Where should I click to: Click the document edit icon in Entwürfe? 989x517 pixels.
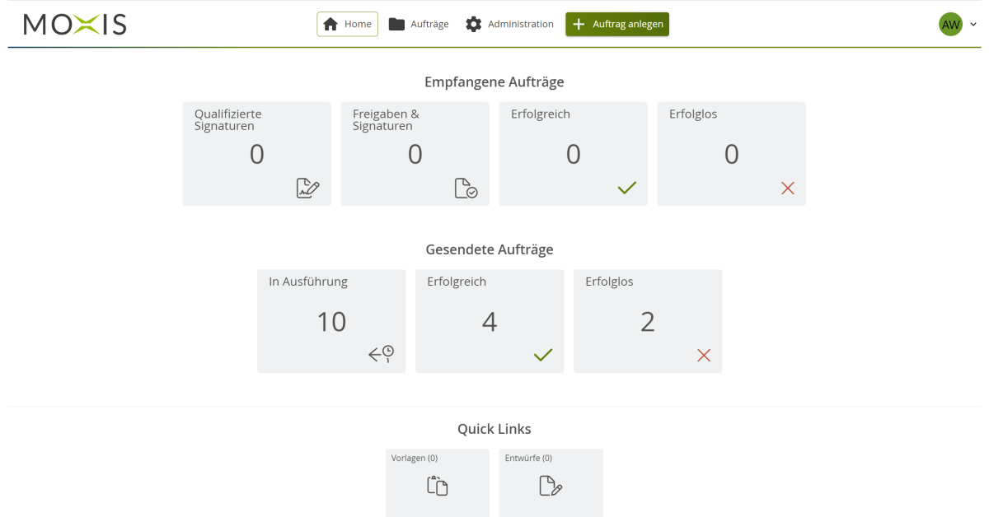point(551,486)
